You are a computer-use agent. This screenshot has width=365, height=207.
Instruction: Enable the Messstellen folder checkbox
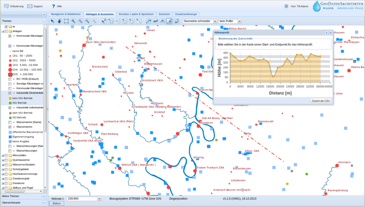click(x=6, y=155)
